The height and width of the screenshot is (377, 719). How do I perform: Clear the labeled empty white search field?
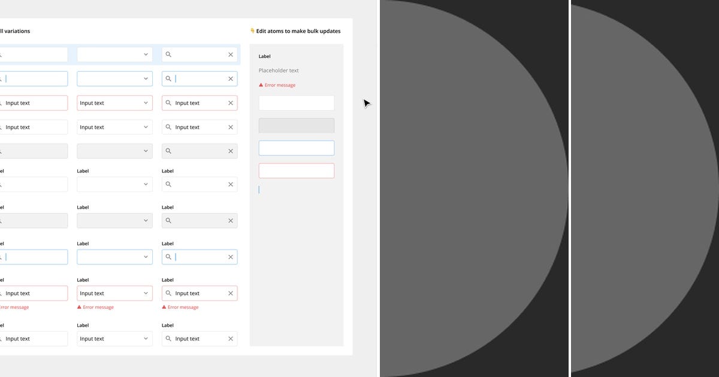click(231, 184)
